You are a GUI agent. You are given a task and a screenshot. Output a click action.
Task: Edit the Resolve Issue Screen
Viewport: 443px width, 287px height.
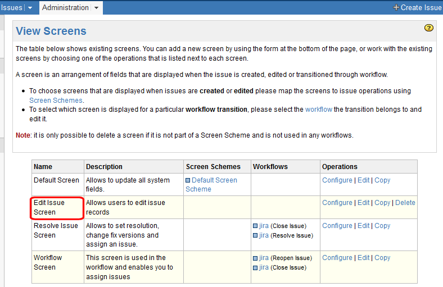click(x=363, y=226)
